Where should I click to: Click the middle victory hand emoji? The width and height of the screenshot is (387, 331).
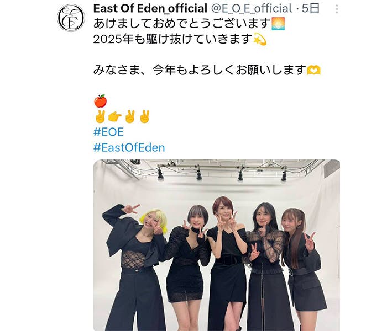pos(130,116)
